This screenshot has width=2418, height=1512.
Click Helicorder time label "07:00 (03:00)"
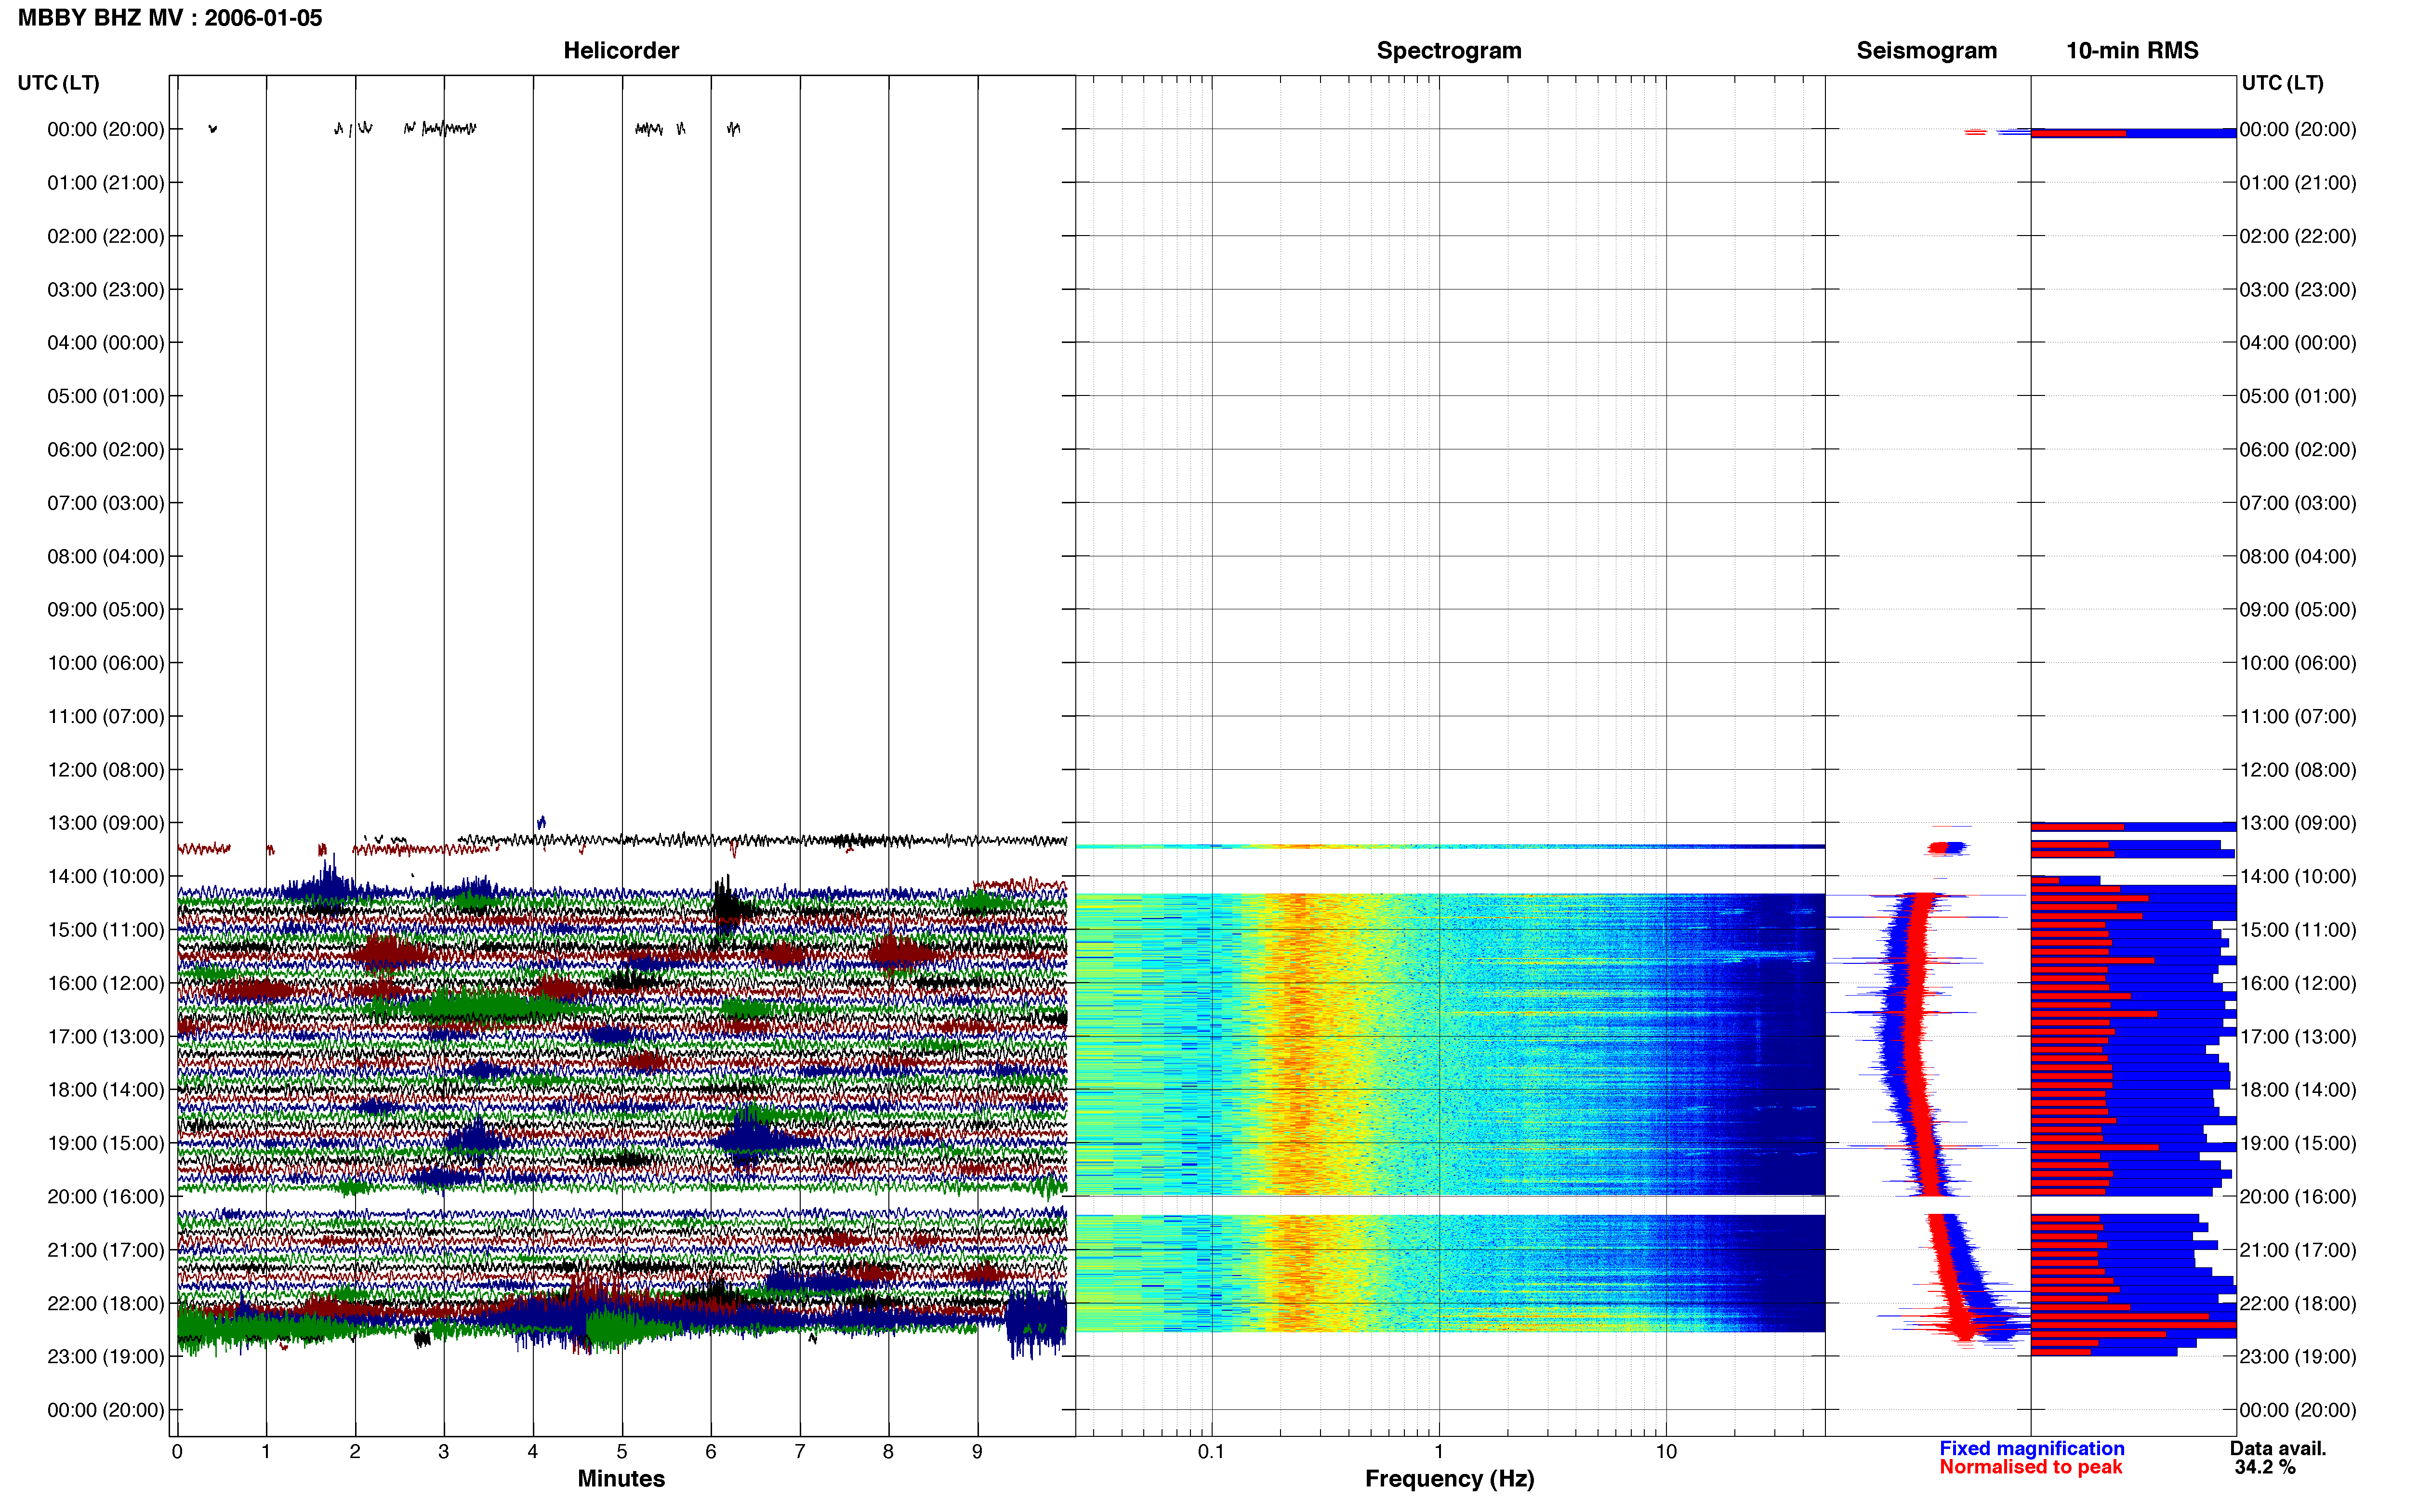tap(106, 503)
